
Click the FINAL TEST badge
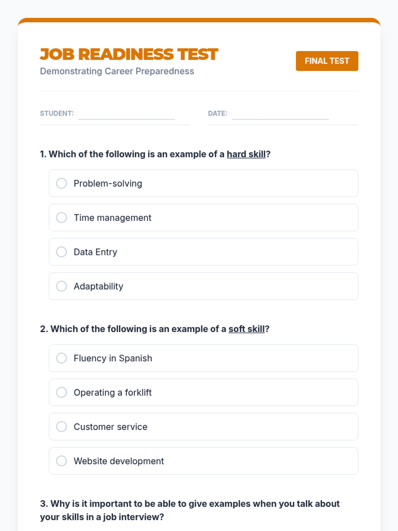(x=327, y=61)
